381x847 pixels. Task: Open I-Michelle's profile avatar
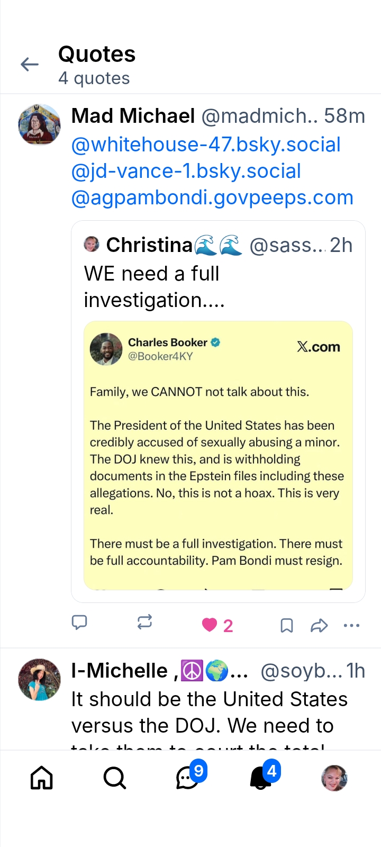[x=40, y=679]
